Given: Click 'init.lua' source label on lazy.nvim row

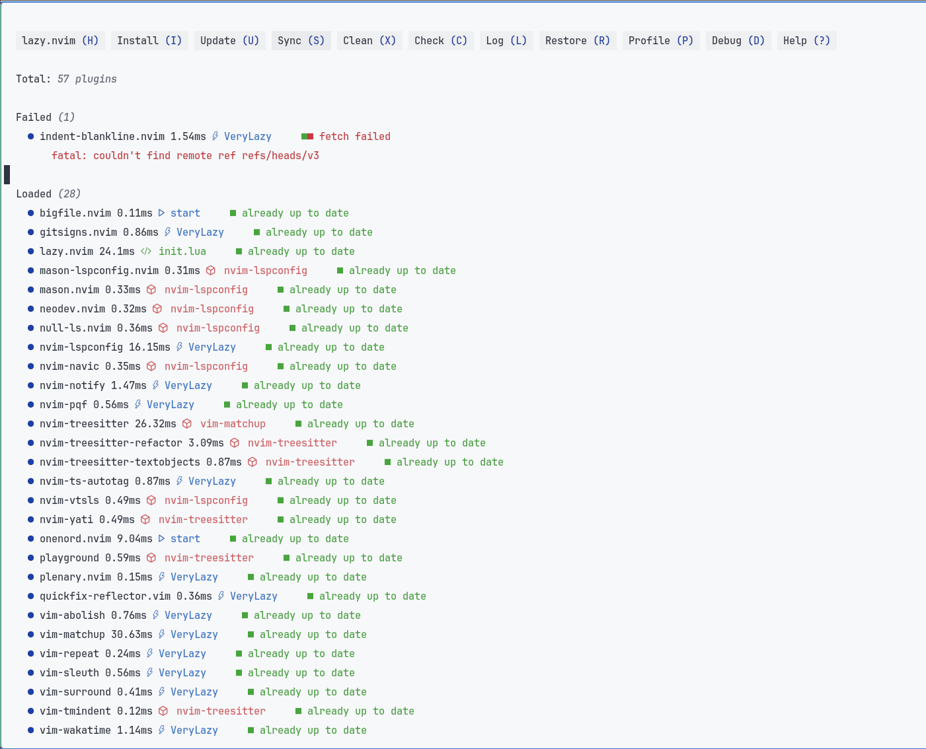Looking at the screenshot, I should 182,251.
